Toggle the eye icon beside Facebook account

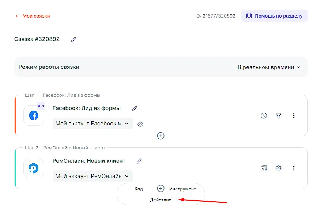pos(140,124)
